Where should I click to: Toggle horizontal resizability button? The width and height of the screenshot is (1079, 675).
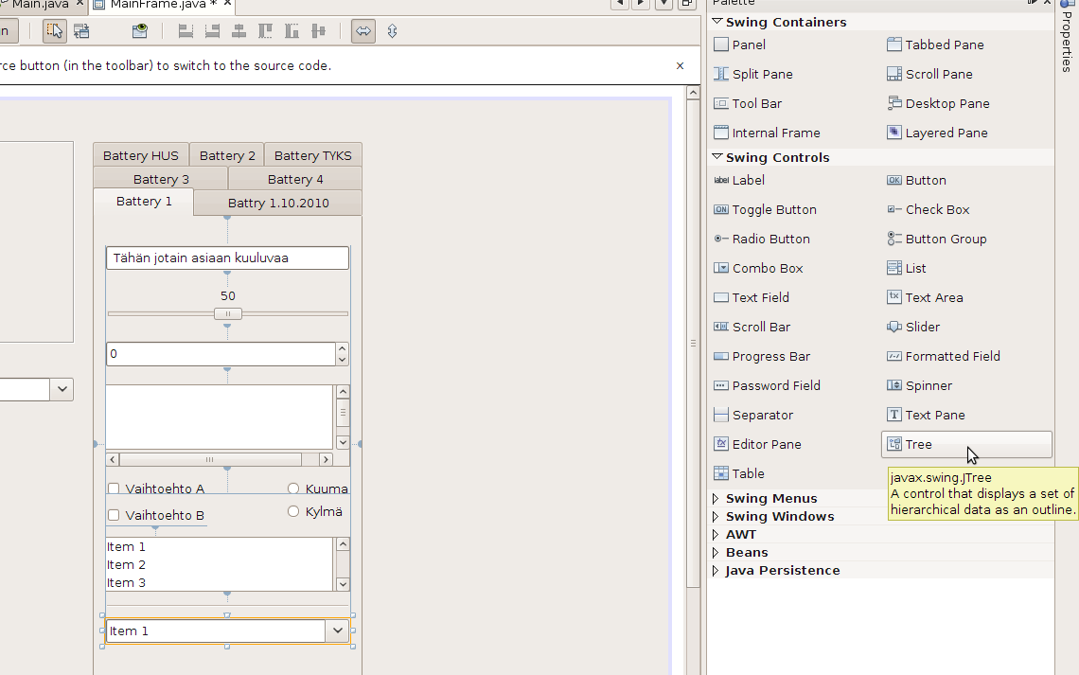click(363, 31)
